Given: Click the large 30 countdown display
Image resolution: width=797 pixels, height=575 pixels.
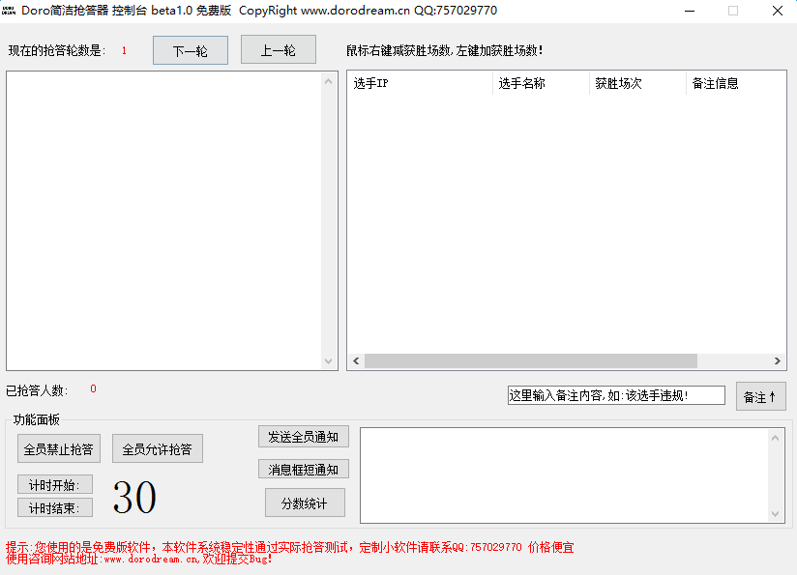Looking at the screenshot, I should click(134, 496).
